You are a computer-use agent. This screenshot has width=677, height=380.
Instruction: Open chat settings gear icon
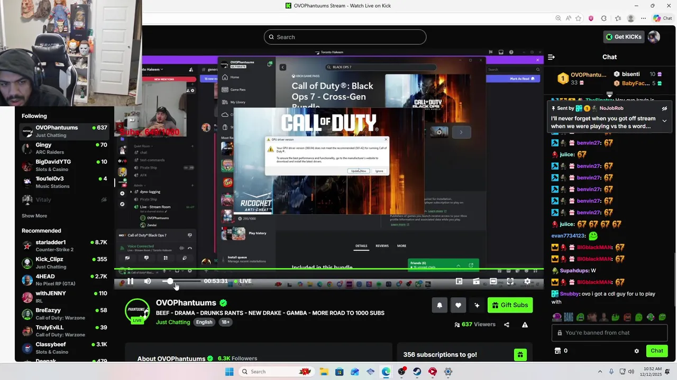coord(637,351)
